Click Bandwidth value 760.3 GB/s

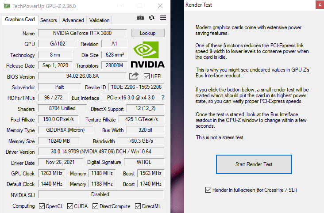(x=141, y=141)
